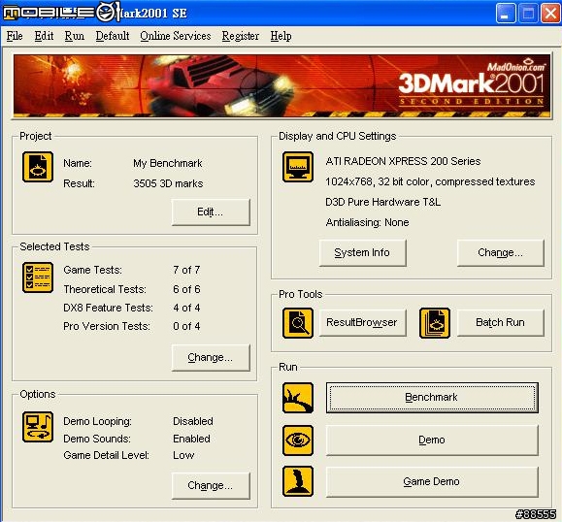
Task: Open the Edit menu
Action: (x=44, y=36)
